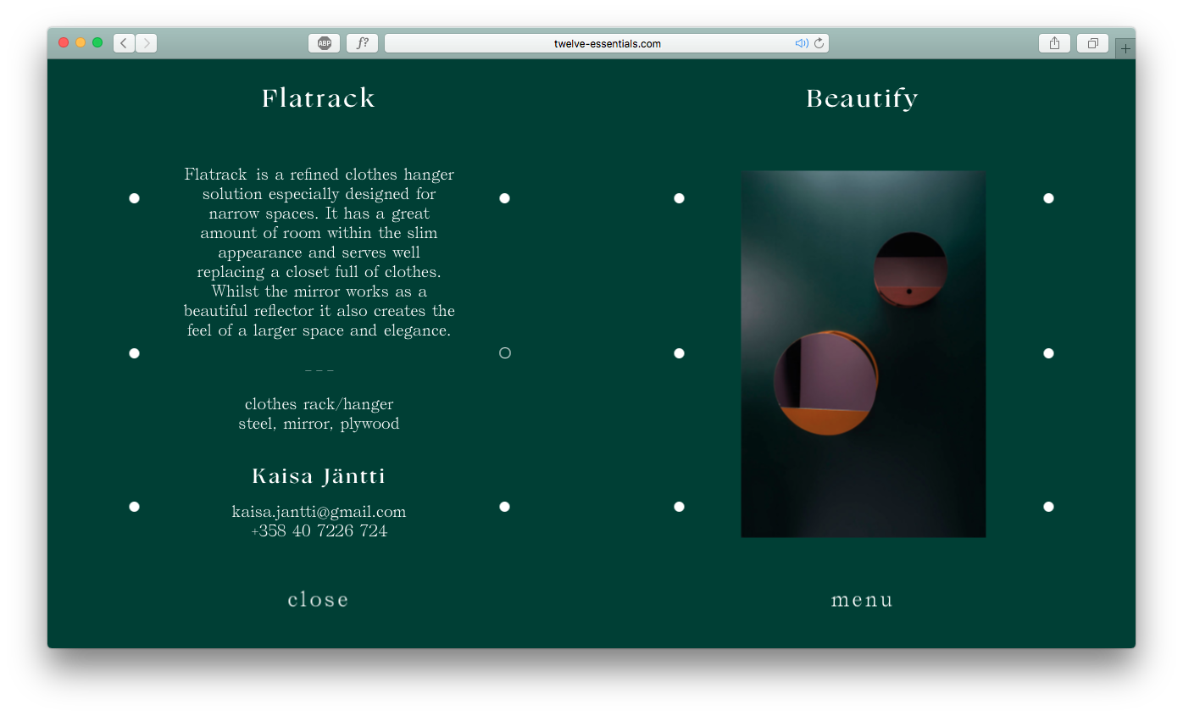This screenshot has width=1183, height=716.
Task: Click the kaisa.jantti@gmail.com email address
Action: (x=319, y=512)
